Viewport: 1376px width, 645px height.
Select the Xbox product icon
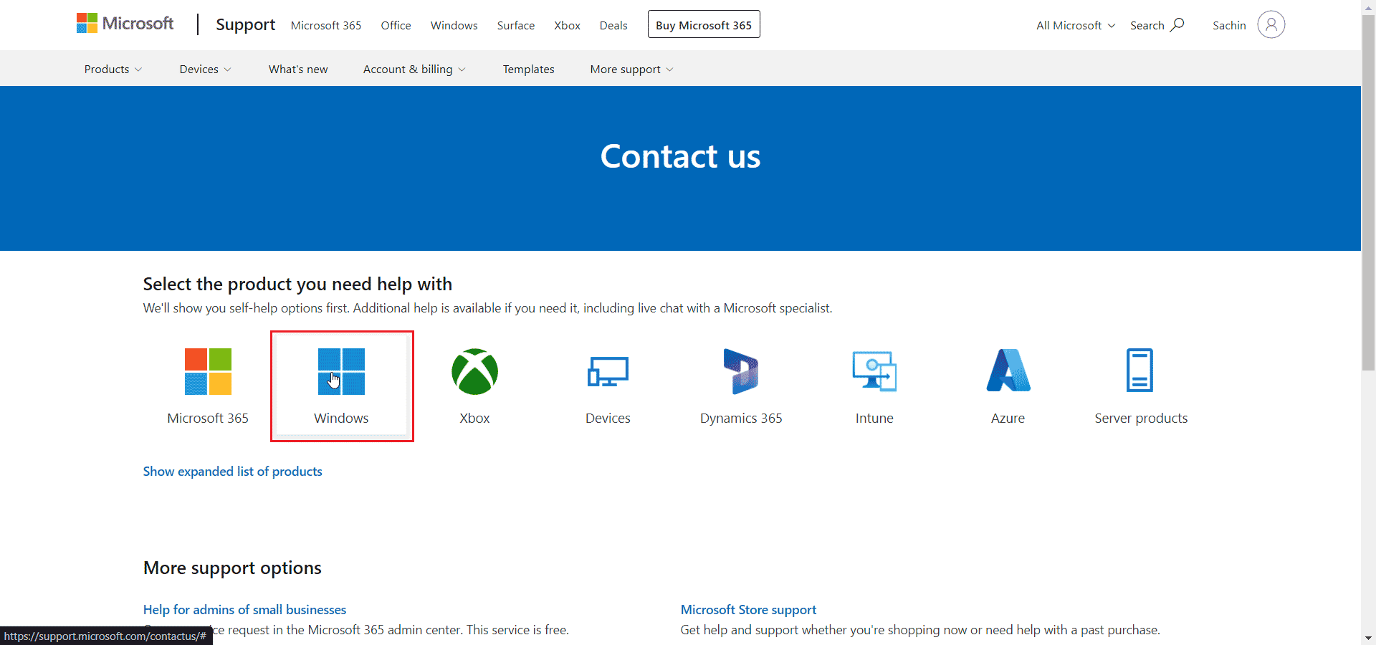coord(474,372)
